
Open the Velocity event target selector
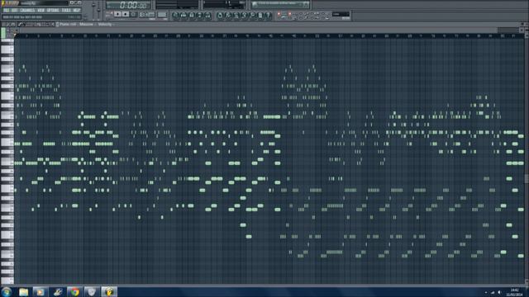pyautogui.click(x=105, y=24)
